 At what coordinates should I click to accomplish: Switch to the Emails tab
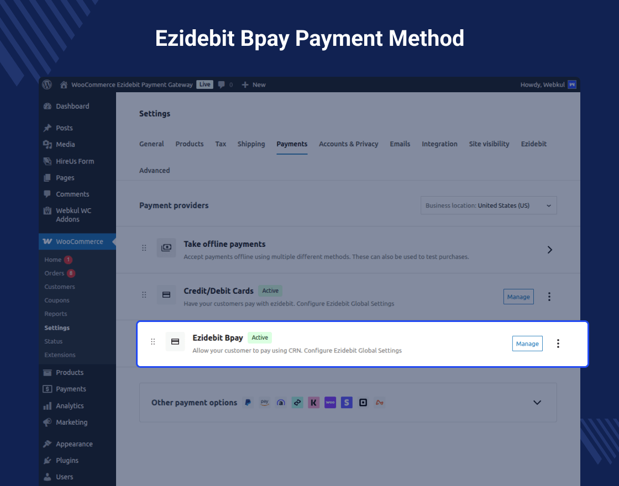[400, 144]
